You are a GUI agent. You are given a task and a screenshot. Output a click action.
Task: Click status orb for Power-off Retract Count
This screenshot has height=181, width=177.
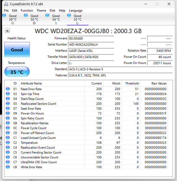coord(8,133)
